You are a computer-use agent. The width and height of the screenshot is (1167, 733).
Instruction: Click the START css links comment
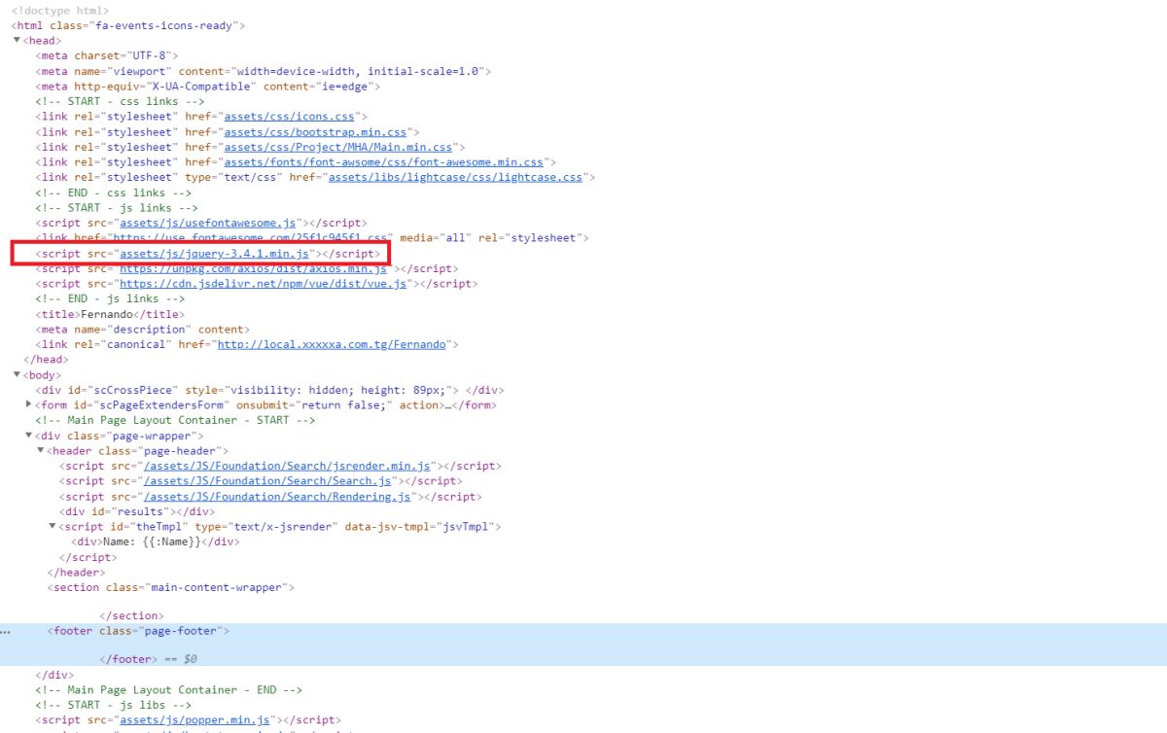pyautogui.click(x=121, y=101)
